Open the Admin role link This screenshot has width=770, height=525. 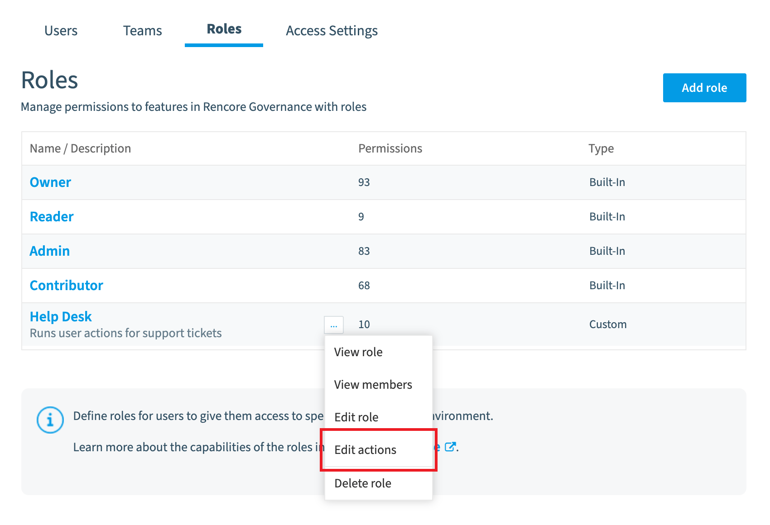click(x=50, y=251)
